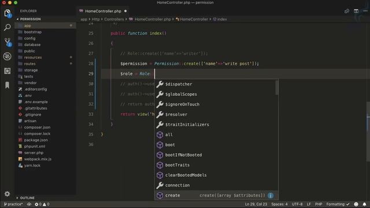
Task: Click the open changes icon in editor toolbar
Action: point(347,11)
